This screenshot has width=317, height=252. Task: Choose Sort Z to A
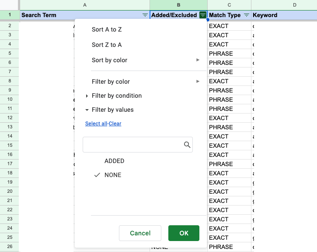point(107,45)
